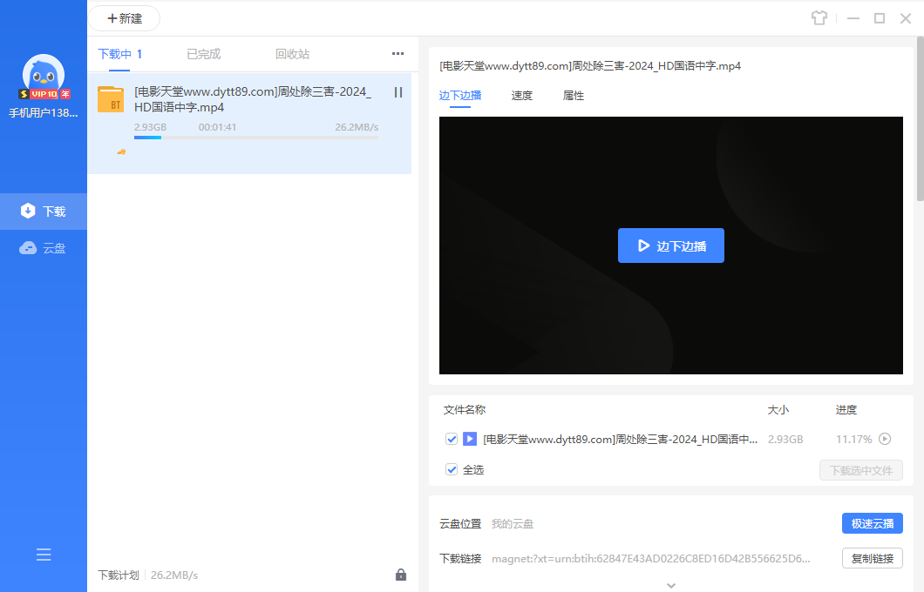
Task: Open the 属性 properties tab
Action: point(574,96)
